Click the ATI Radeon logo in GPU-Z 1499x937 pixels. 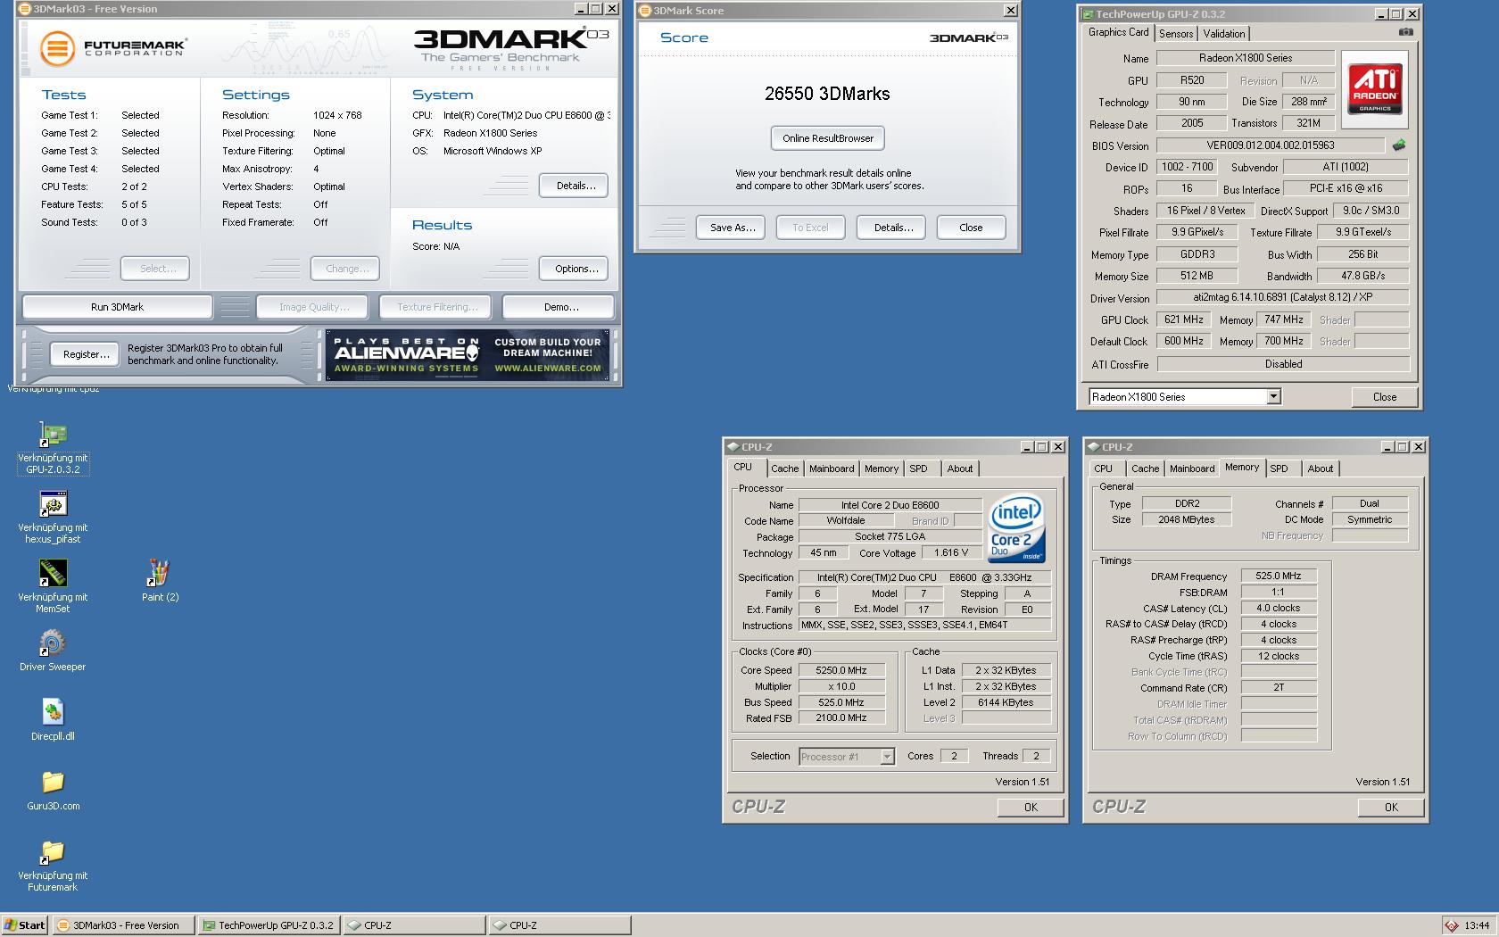[x=1375, y=88]
